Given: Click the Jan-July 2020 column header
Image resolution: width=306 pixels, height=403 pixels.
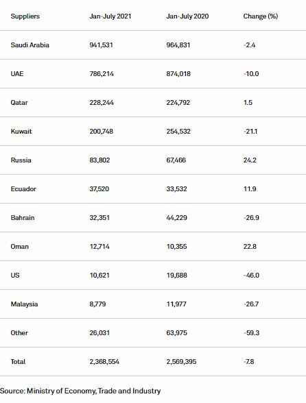Looking at the screenshot, I should [187, 16].
